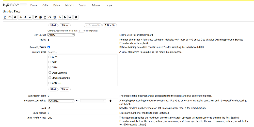Click All button under exclude_algos list
254x127 pixels.
click(x=53, y=89)
